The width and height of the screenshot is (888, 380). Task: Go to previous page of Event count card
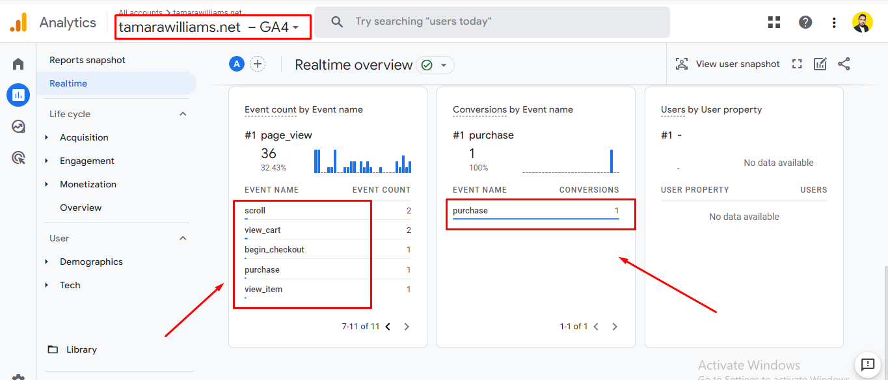coord(388,327)
